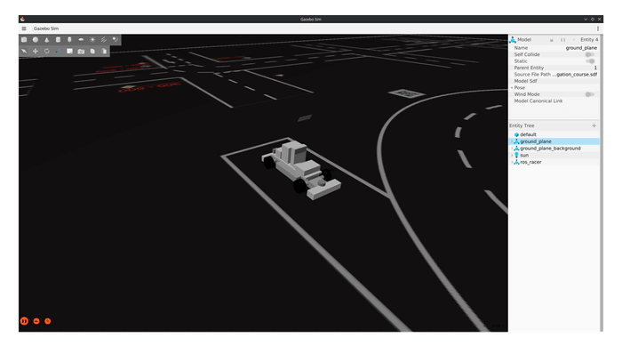Open the grid view-angle tool
Screen dimensions: 622x354
point(69,52)
